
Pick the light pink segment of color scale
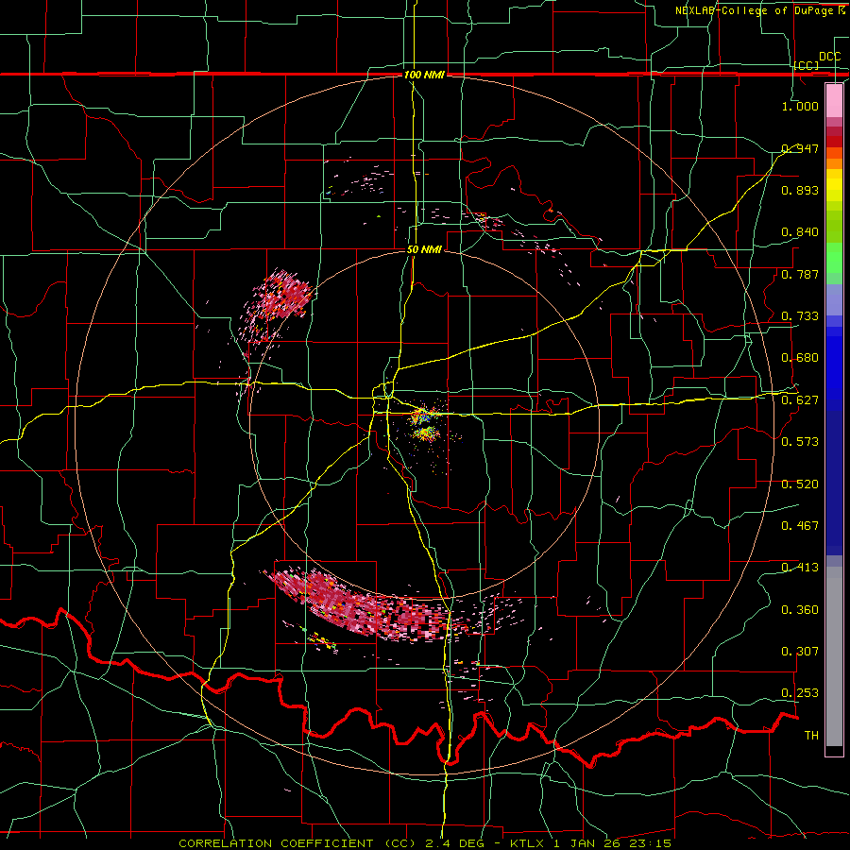coord(834,101)
